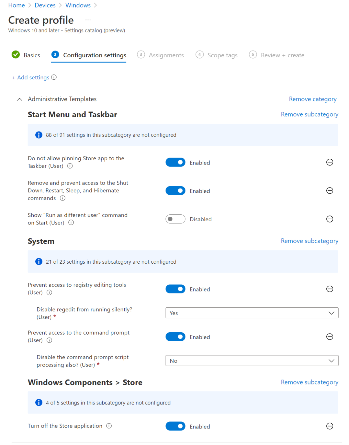
Task: Open command prompt script processing dropdown
Action: point(252,361)
